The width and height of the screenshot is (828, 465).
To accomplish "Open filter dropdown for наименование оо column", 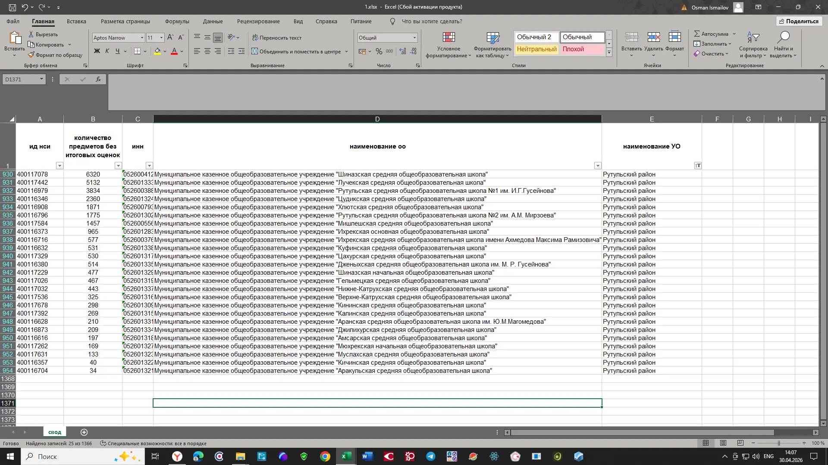I will click(x=598, y=166).
